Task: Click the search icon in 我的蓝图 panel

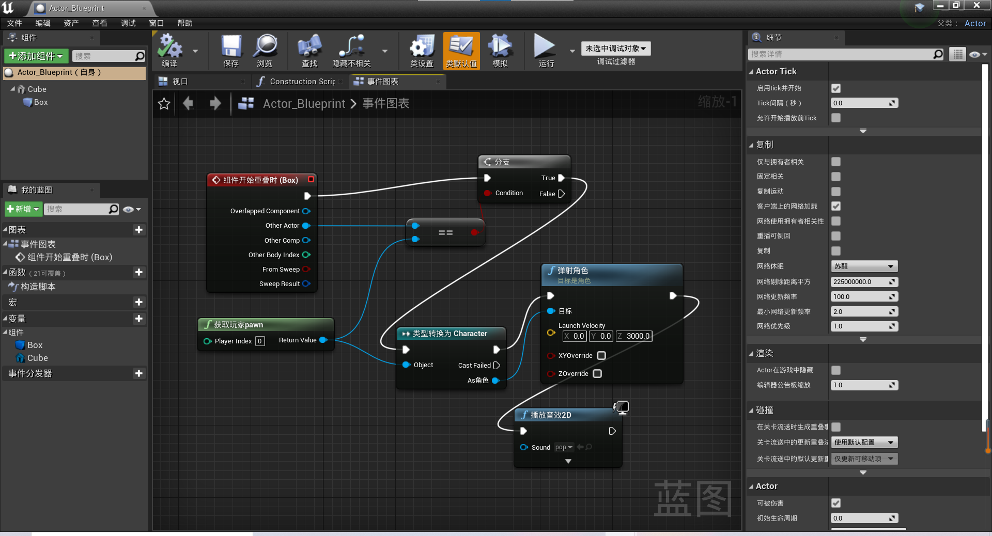Action: [x=114, y=209]
